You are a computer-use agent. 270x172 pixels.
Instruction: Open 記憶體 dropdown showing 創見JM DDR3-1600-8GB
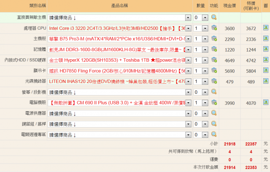pos(119,50)
